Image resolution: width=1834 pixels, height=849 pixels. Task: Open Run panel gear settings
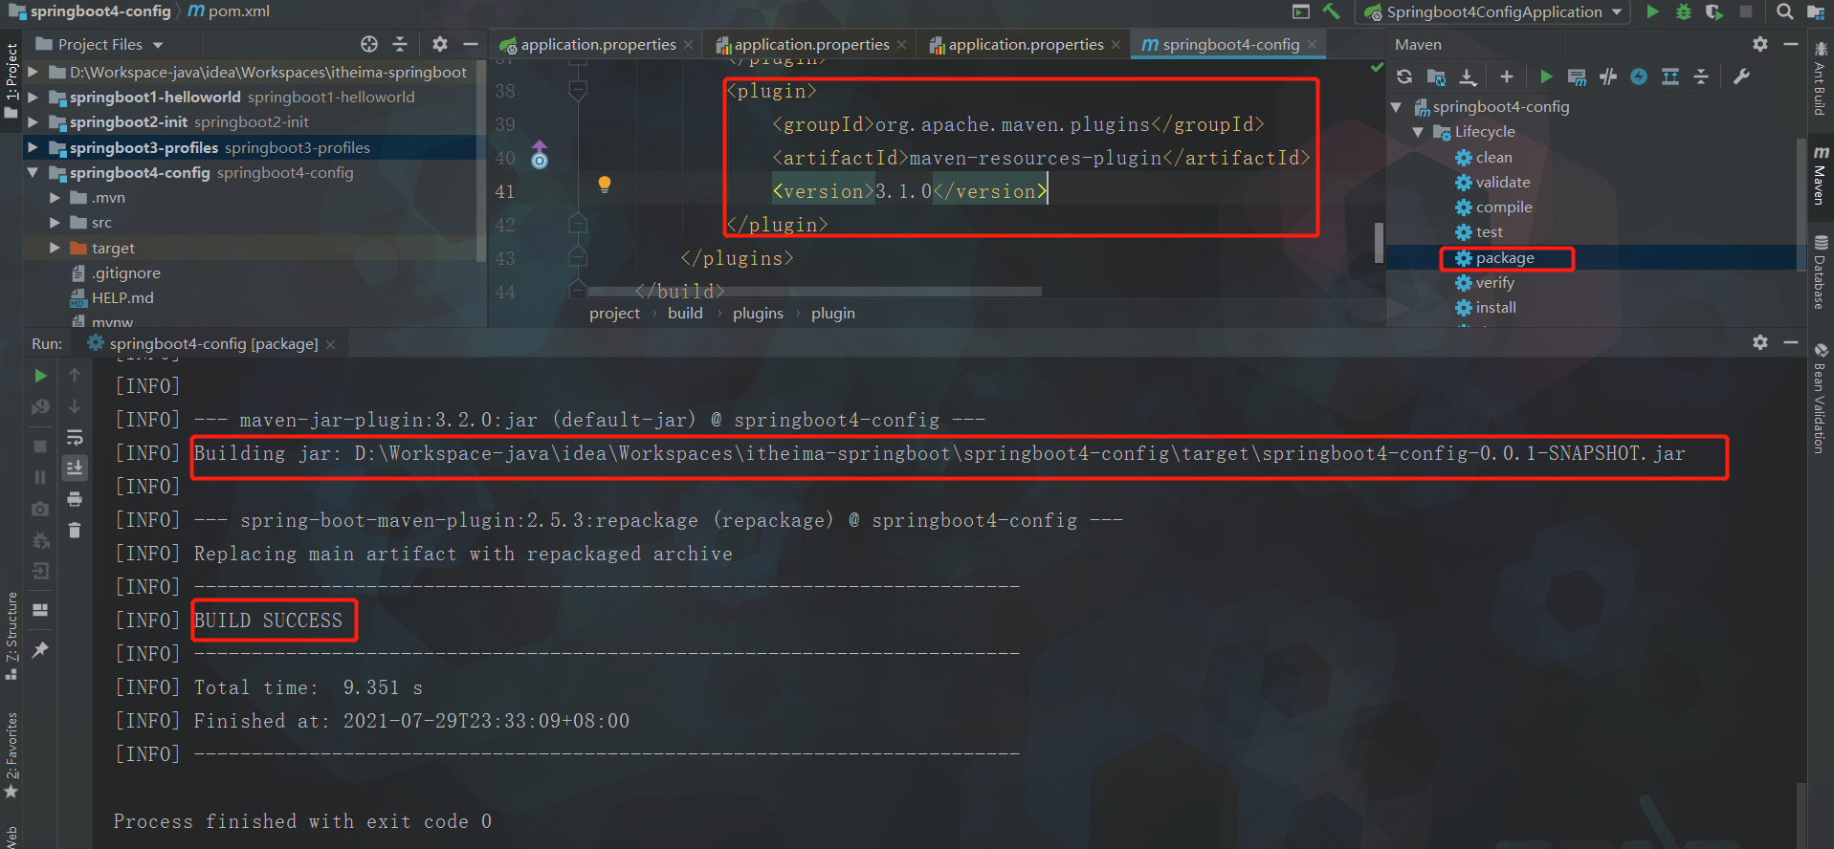pyautogui.click(x=1760, y=342)
